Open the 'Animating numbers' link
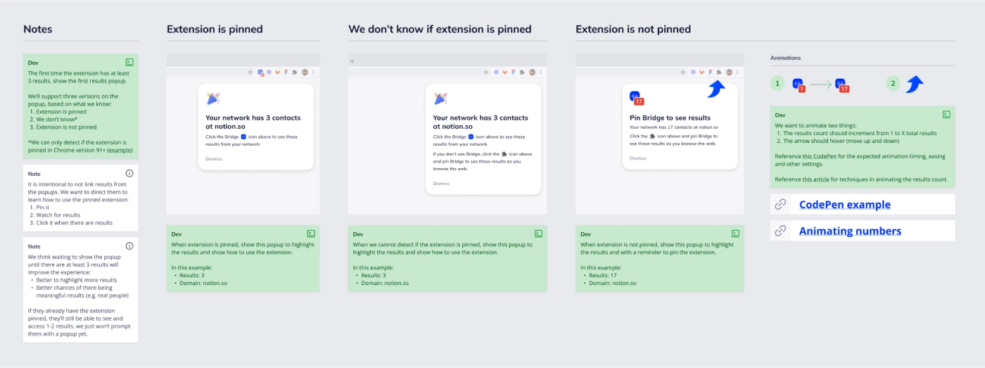The height and width of the screenshot is (368, 985). click(x=850, y=231)
